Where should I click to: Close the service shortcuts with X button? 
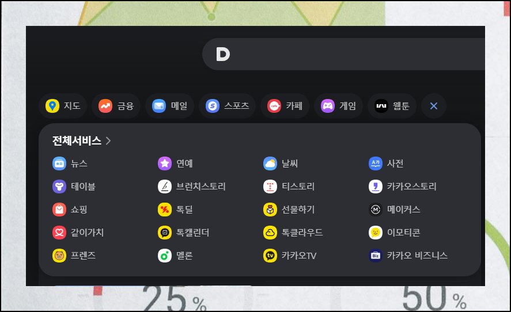pyautogui.click(x=434, y=106)
